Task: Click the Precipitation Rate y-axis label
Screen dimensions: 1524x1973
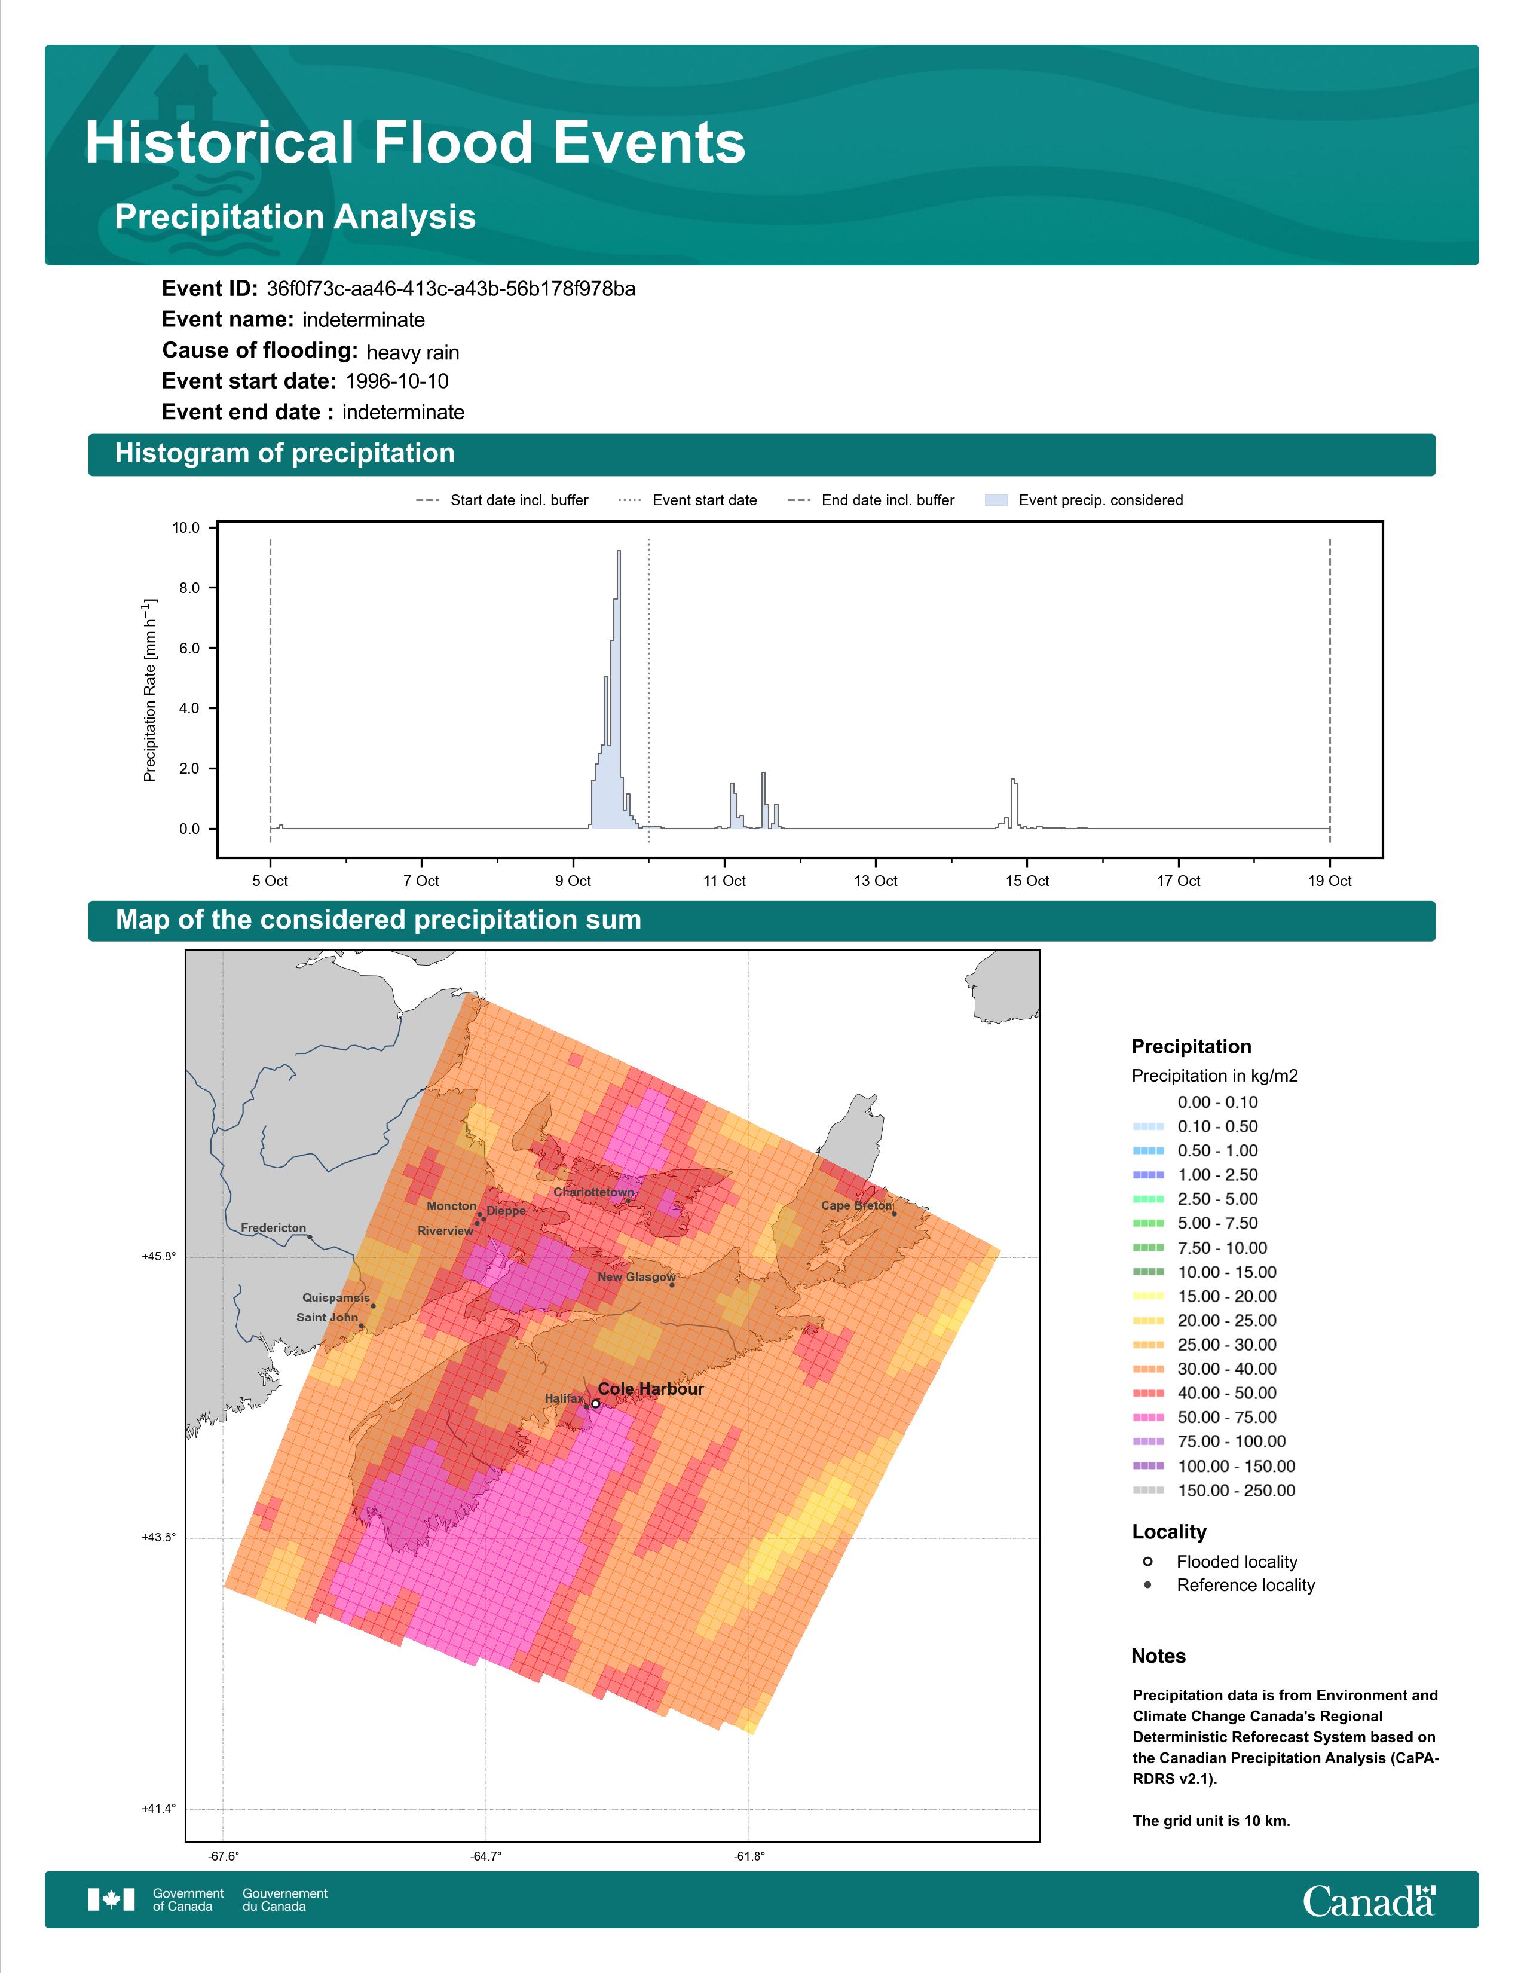Action: pyautogui.click(x=150, y=689)
